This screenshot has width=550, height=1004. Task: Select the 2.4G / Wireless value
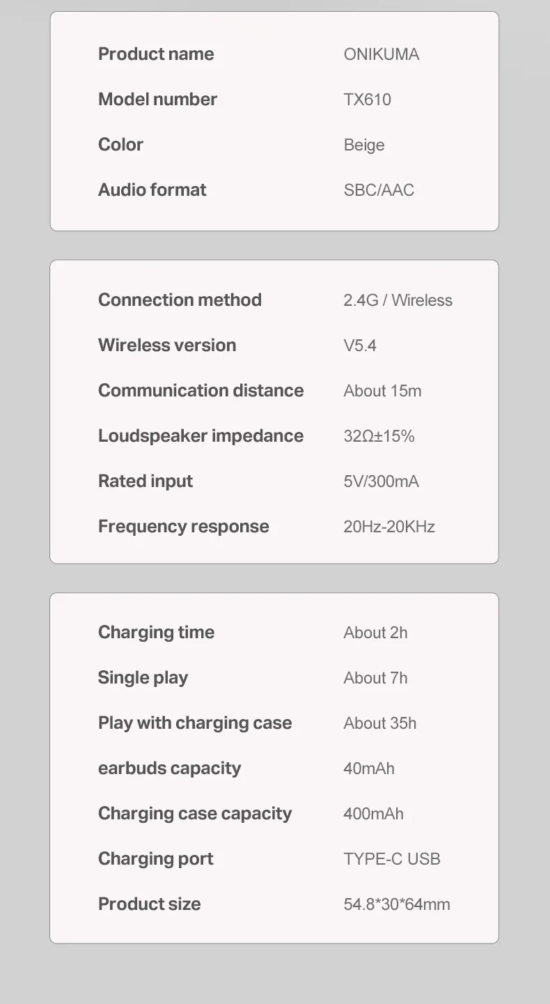(x=398, y=300)
